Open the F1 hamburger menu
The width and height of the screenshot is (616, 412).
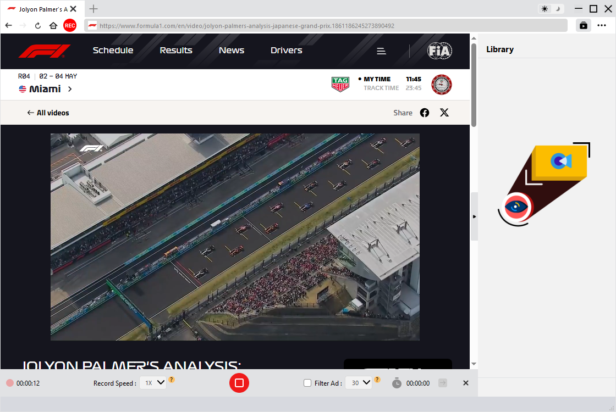381,51
